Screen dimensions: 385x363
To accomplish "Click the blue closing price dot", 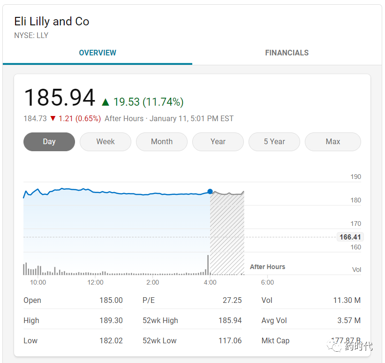I will tap(210, 191).
